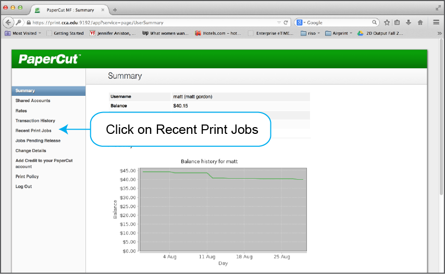Click the address bar URL field
The image size is (445, 274).
click(x=153, y=22)
